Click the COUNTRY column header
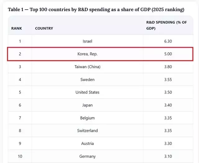199x163 pixels. tap(44, 28)
